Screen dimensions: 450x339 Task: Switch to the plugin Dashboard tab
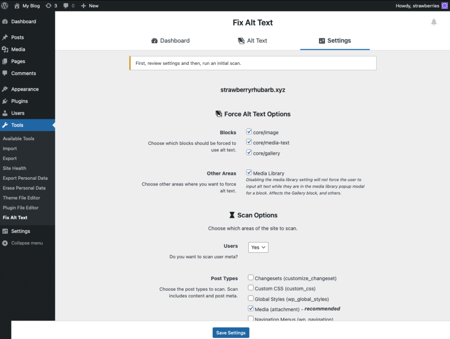pos(171,41)
